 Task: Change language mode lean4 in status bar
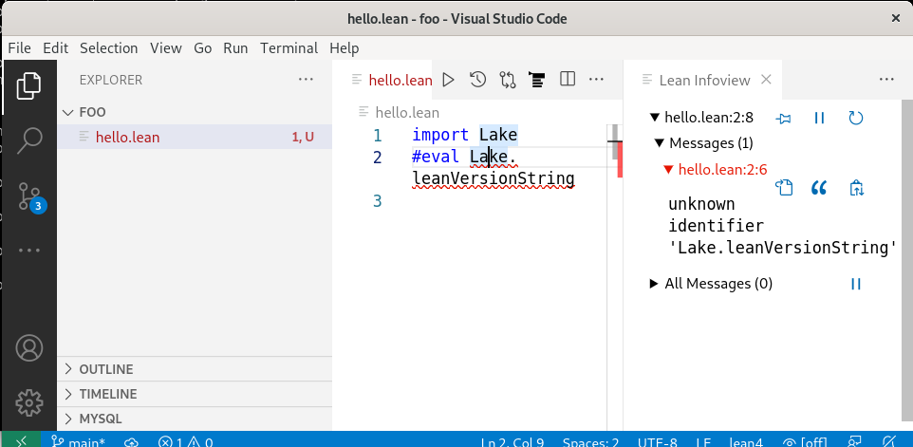tap(746, 441)
